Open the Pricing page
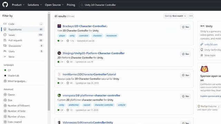The image size is (221, 124). [x=71, y=5]
